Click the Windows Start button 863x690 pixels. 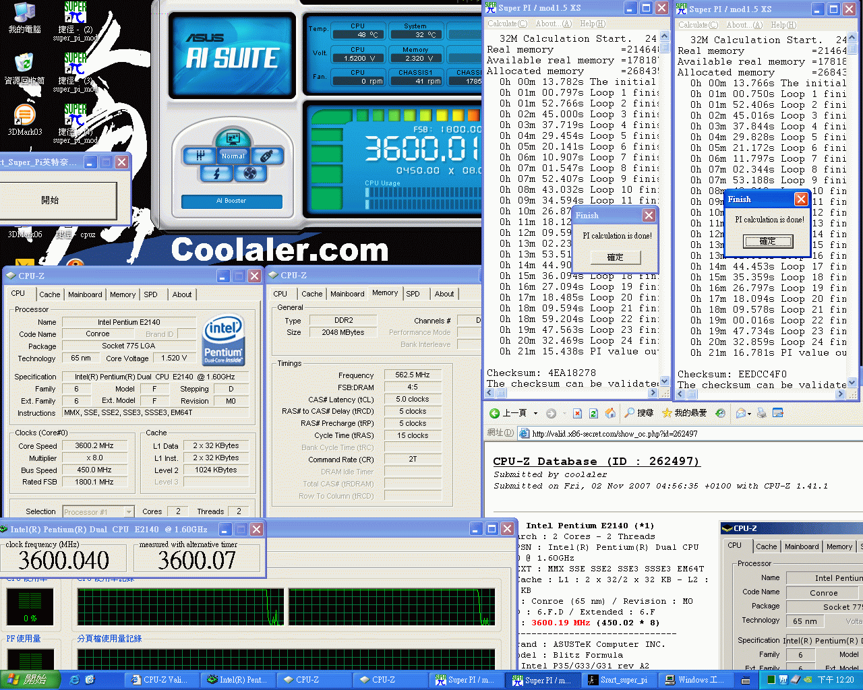pos(30,679)
